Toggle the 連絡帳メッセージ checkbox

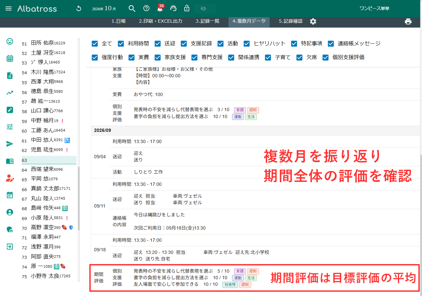pyautogui.click(x=331, y=43)
